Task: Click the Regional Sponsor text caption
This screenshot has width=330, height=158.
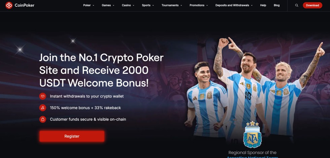Action: (x=252, y=153)
